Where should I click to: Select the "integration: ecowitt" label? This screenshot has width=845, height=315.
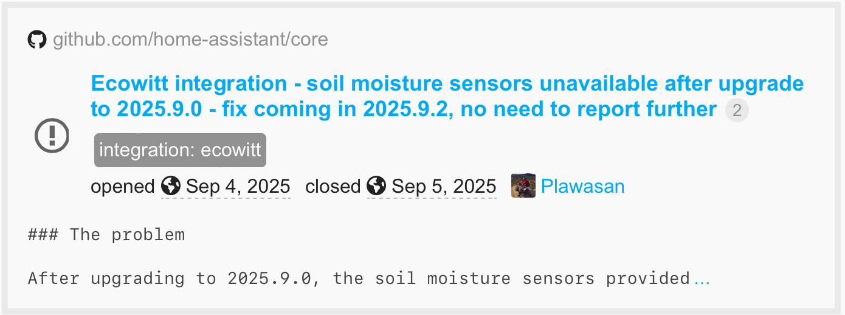[x=180, y=150]
